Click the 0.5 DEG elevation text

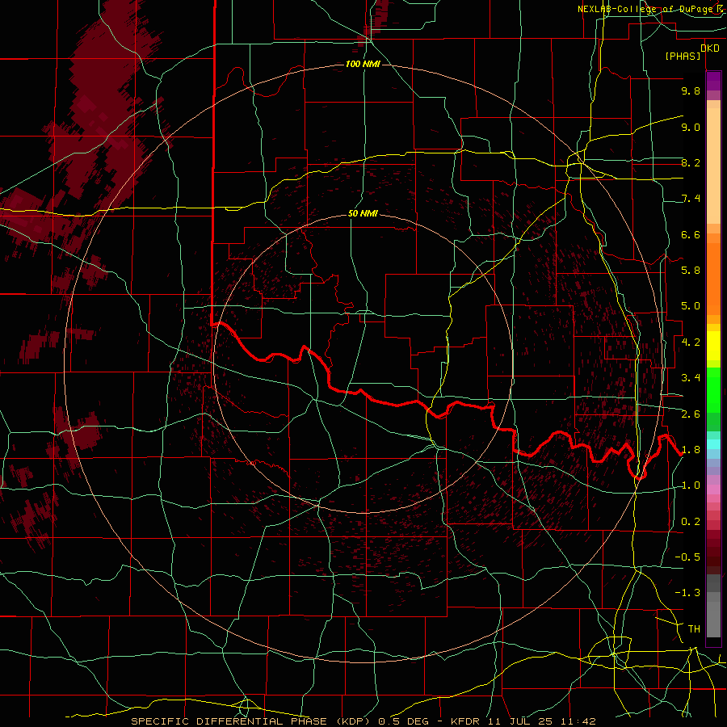click(404, 721)
